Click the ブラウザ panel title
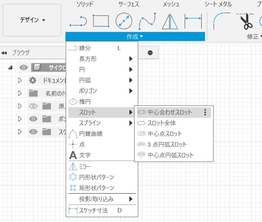Image resolution: width=262 pixels, height=222 pixels. click(21, 53)
